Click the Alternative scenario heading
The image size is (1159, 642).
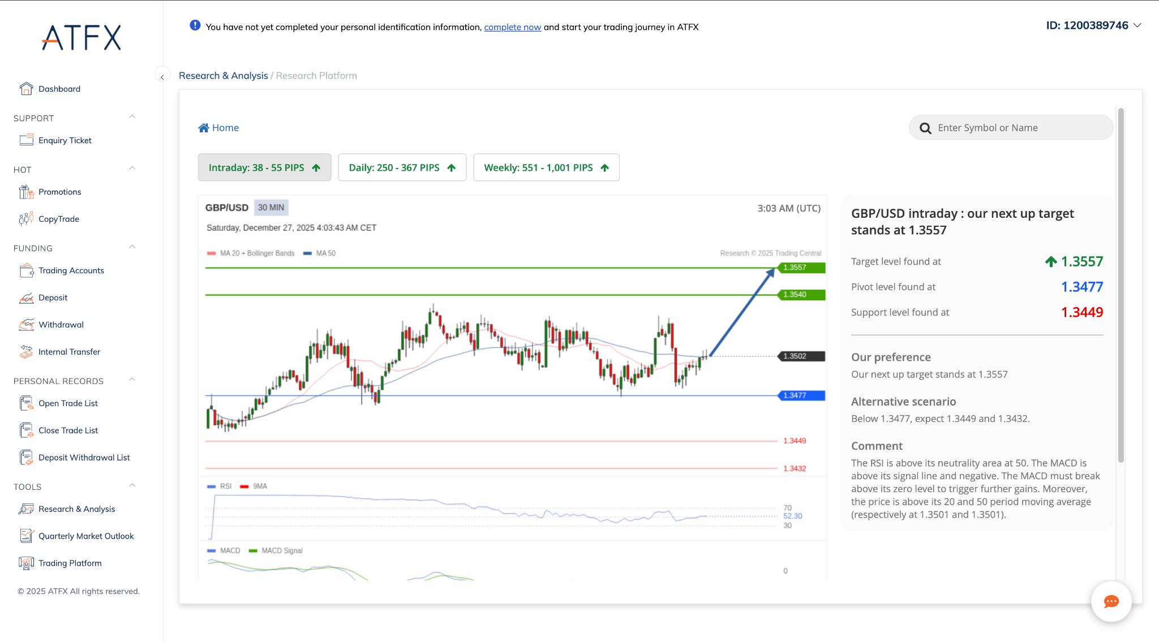pyautogui.click(x=903, y=402)
